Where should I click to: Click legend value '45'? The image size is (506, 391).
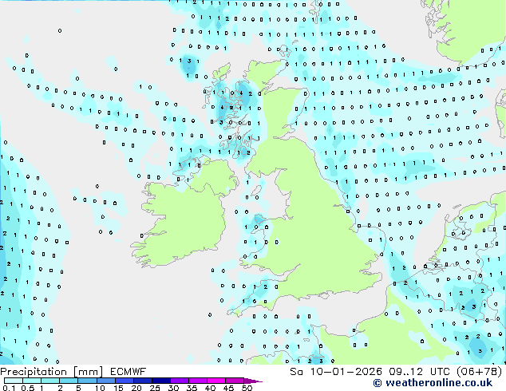228,388
